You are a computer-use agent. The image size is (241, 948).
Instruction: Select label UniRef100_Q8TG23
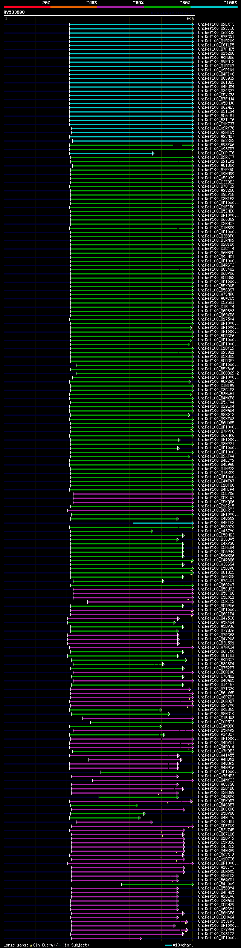[x=216, y=573]
